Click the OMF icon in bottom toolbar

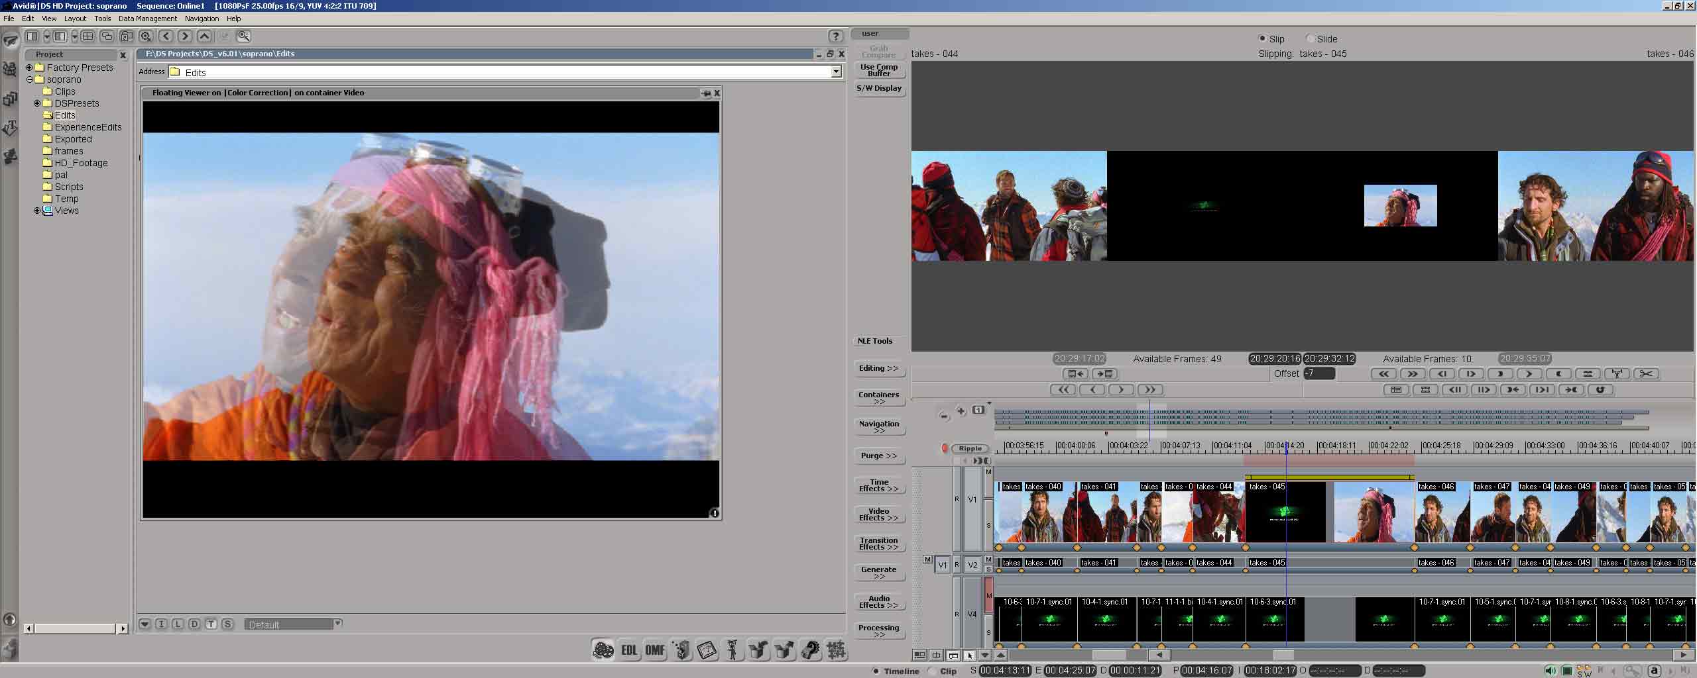point(655,650)
